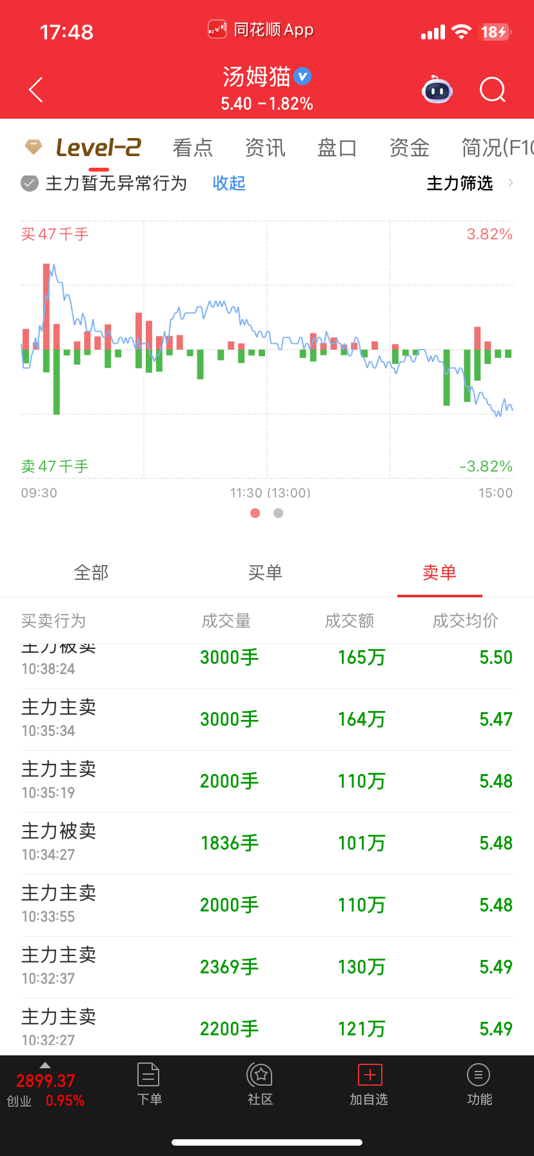The height and width of the screenshot is (1156, 534).
Task: Tap the 2200手 volume value
Action: pos(230,1029)
